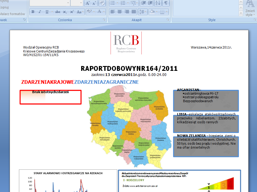The image size is (257, 192).
Task: Justify the text
Action: tap(134, 12)
